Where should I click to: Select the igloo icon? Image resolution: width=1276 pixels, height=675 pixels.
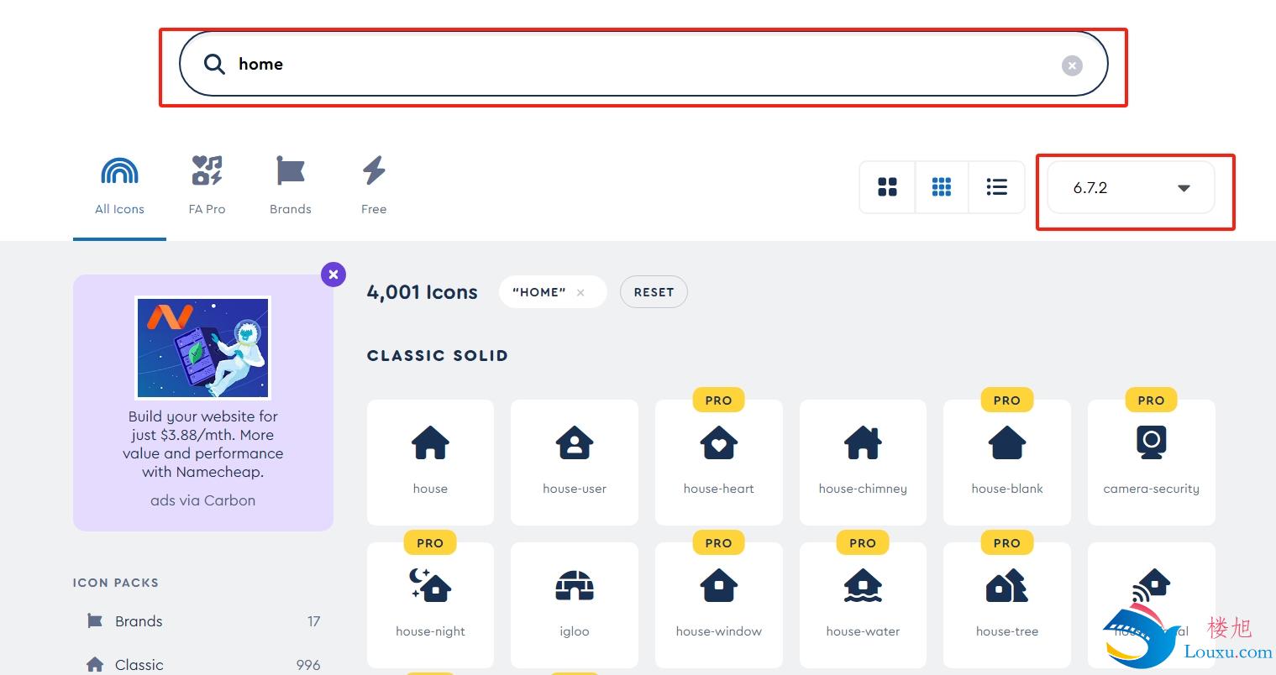(x=575, y=604)
